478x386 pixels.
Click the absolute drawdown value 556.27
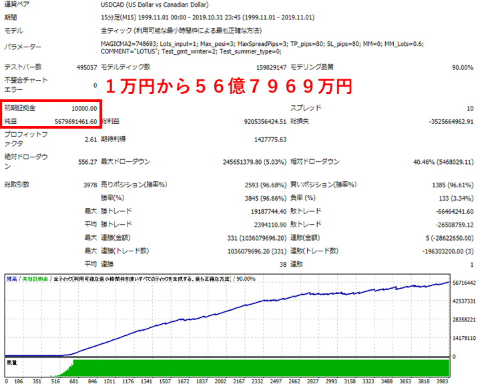[87, 162]
